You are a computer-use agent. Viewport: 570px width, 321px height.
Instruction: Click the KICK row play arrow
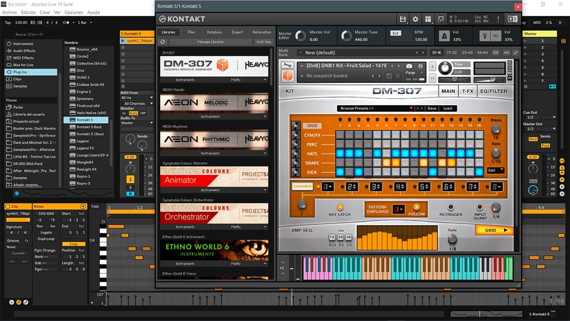295,172
